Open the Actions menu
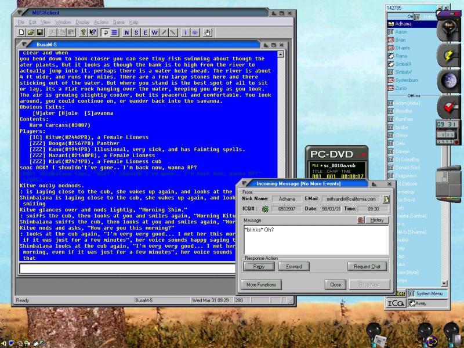464x348 pixels. tap(101, 22)
